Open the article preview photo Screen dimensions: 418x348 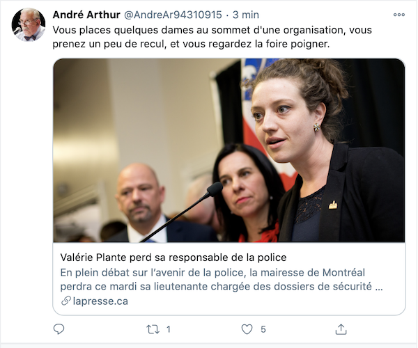[x=229, y=150]
